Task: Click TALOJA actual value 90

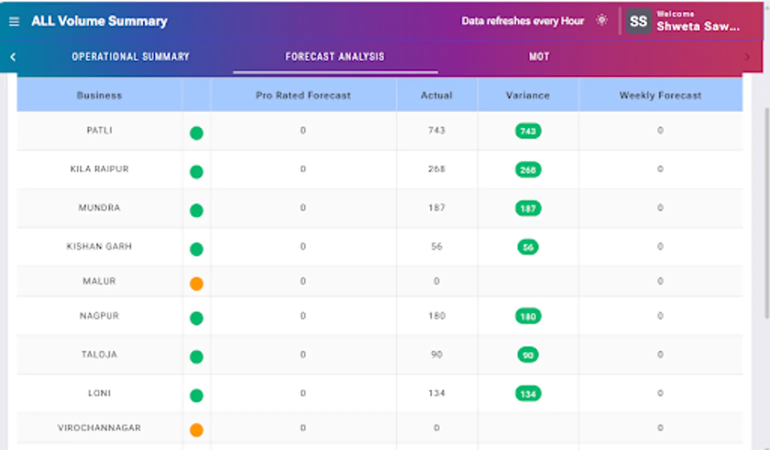Action: click(437, 354)
